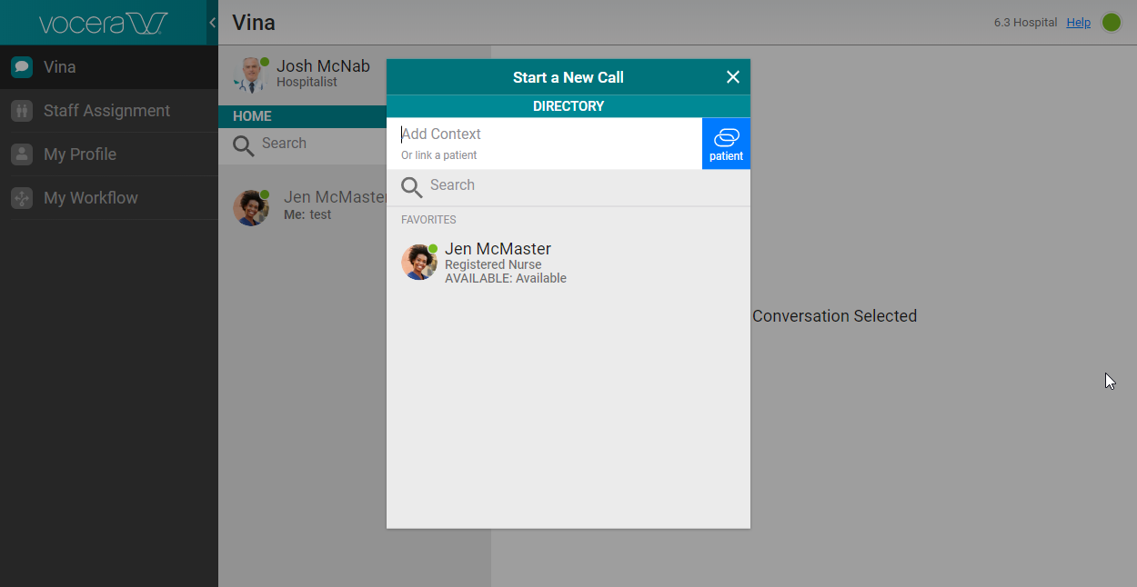Select the HOME tab
This screenshot has height=587, width=1137.
(252, 116)
